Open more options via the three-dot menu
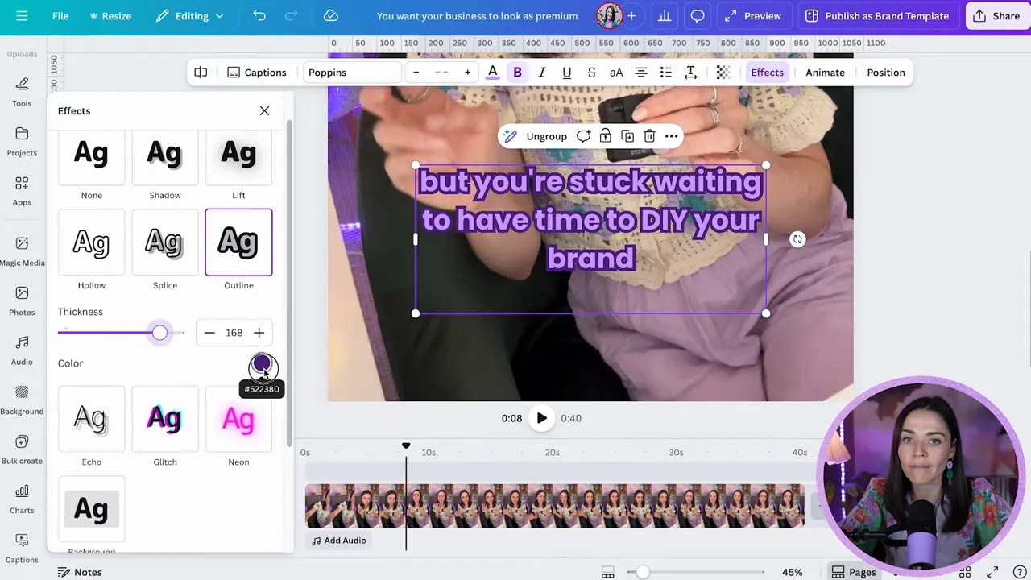Screen dimensions: 1031x580 (x=671, y=136)
